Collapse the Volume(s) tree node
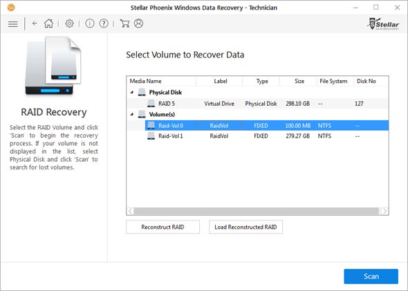Viewport: 408px width, 291px height. click(x=132, y=114)
